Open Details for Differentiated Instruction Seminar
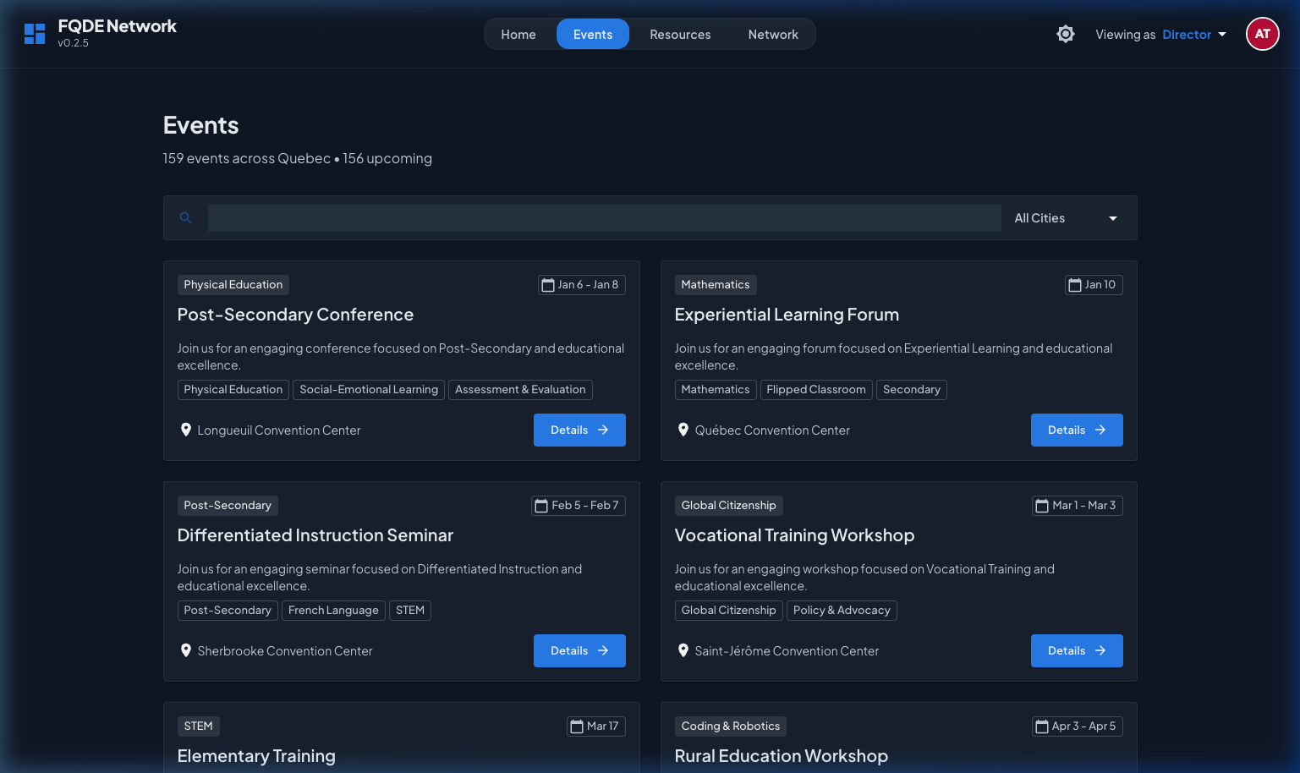 pos(579,650)
